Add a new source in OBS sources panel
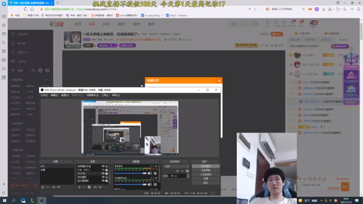Screen dimensions: 363x204 click(x=79, y=187)
